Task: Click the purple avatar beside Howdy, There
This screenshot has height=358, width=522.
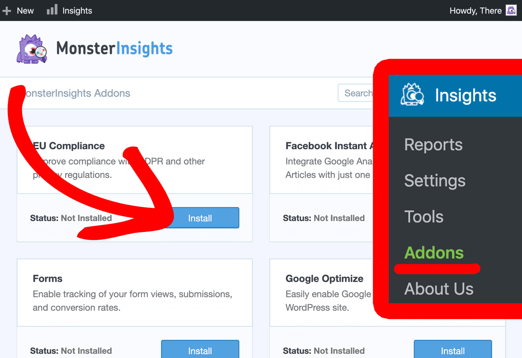Action: point(511,10)
